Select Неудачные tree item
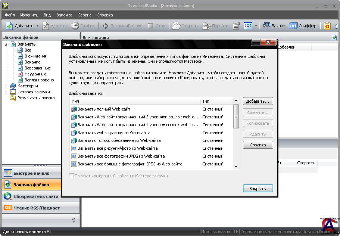 tap(35, 74)
